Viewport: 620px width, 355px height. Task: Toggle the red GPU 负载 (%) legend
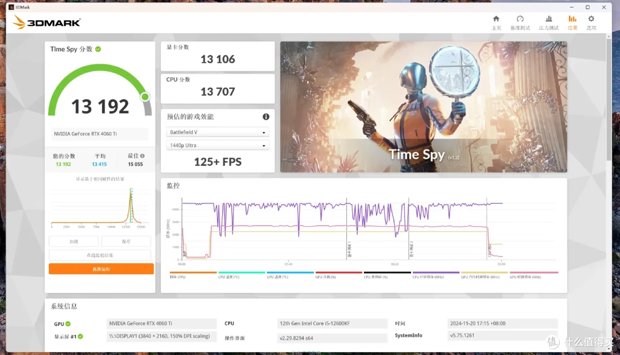click(339, 275)
